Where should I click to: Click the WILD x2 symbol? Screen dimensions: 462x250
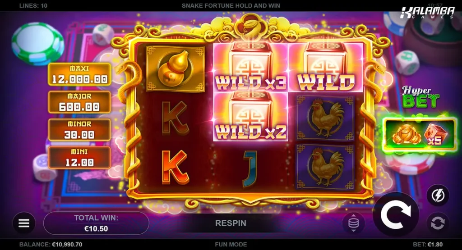251,117
